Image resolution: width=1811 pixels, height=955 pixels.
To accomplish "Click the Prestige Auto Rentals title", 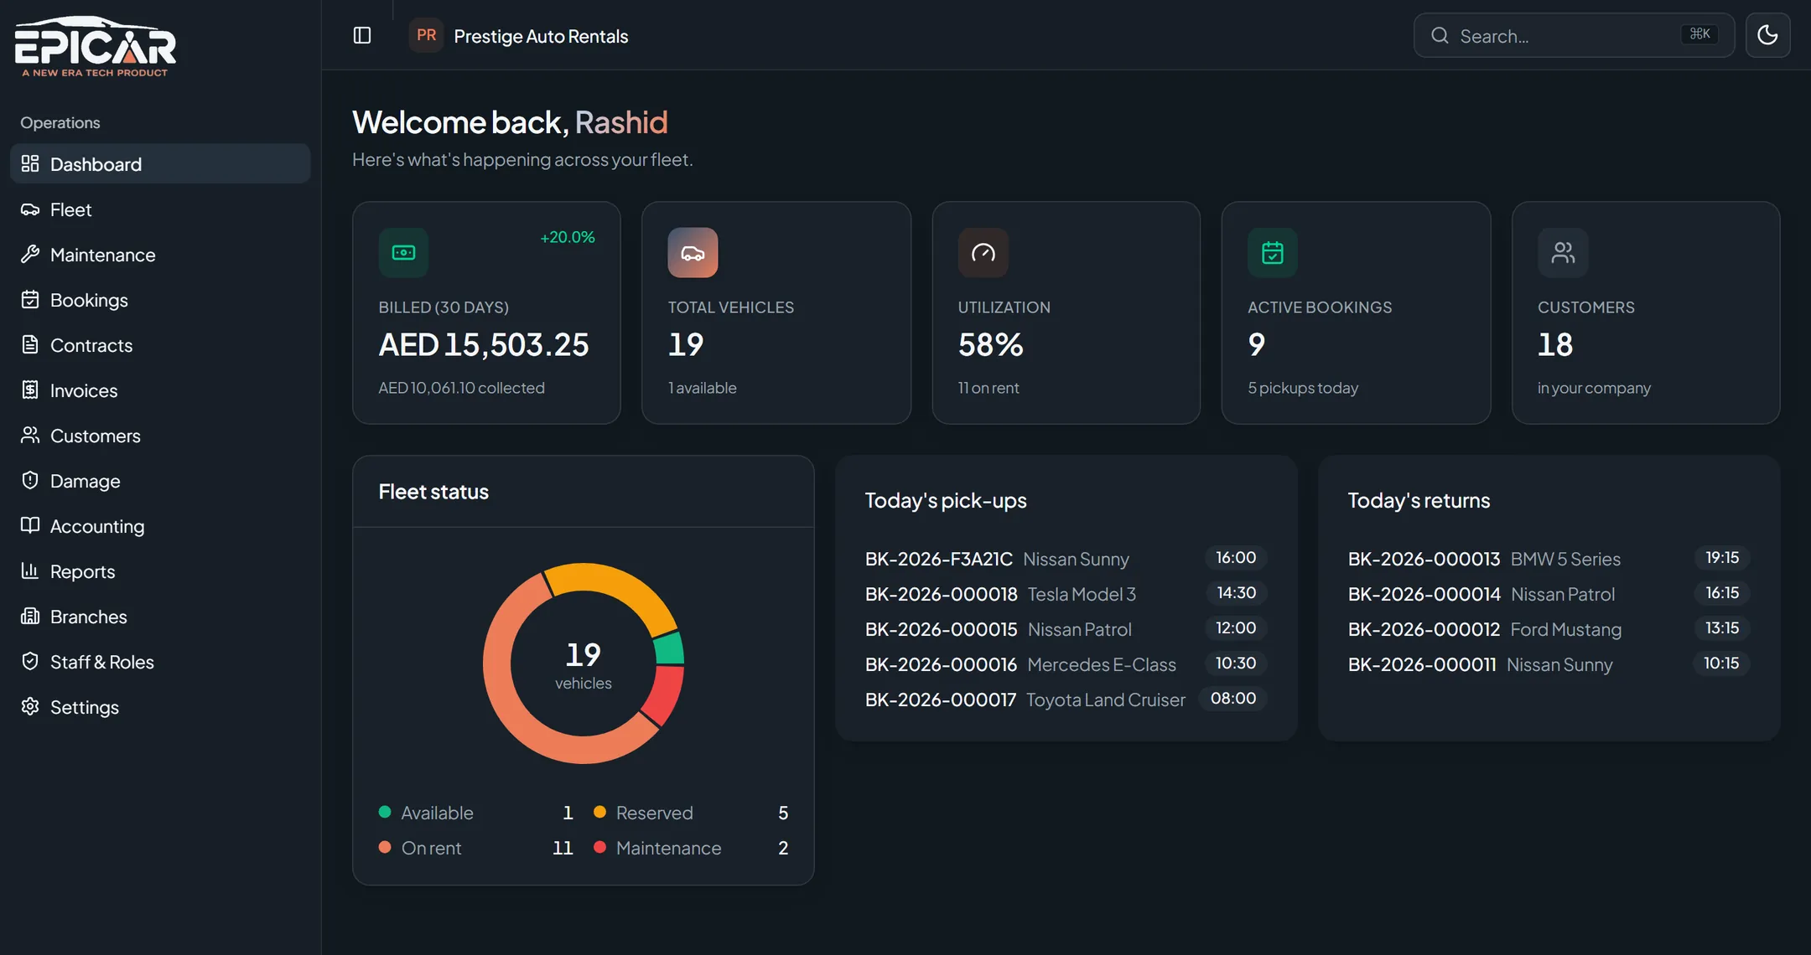I will click(541, 36).
